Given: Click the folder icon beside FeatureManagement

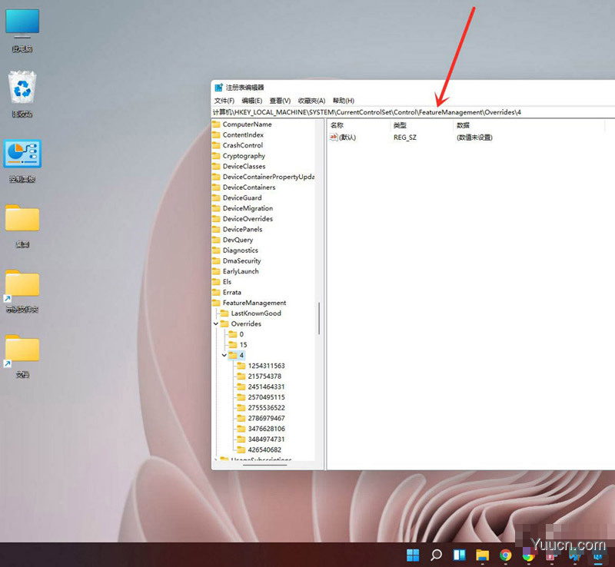Looking at the screenshot, I should (216, 303).
